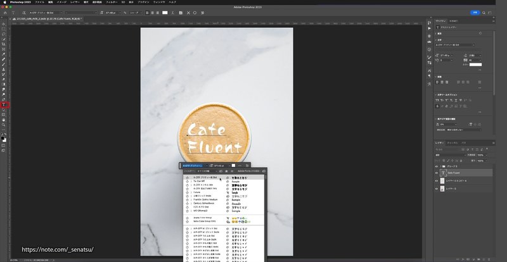Align text left in options bar

147,13
